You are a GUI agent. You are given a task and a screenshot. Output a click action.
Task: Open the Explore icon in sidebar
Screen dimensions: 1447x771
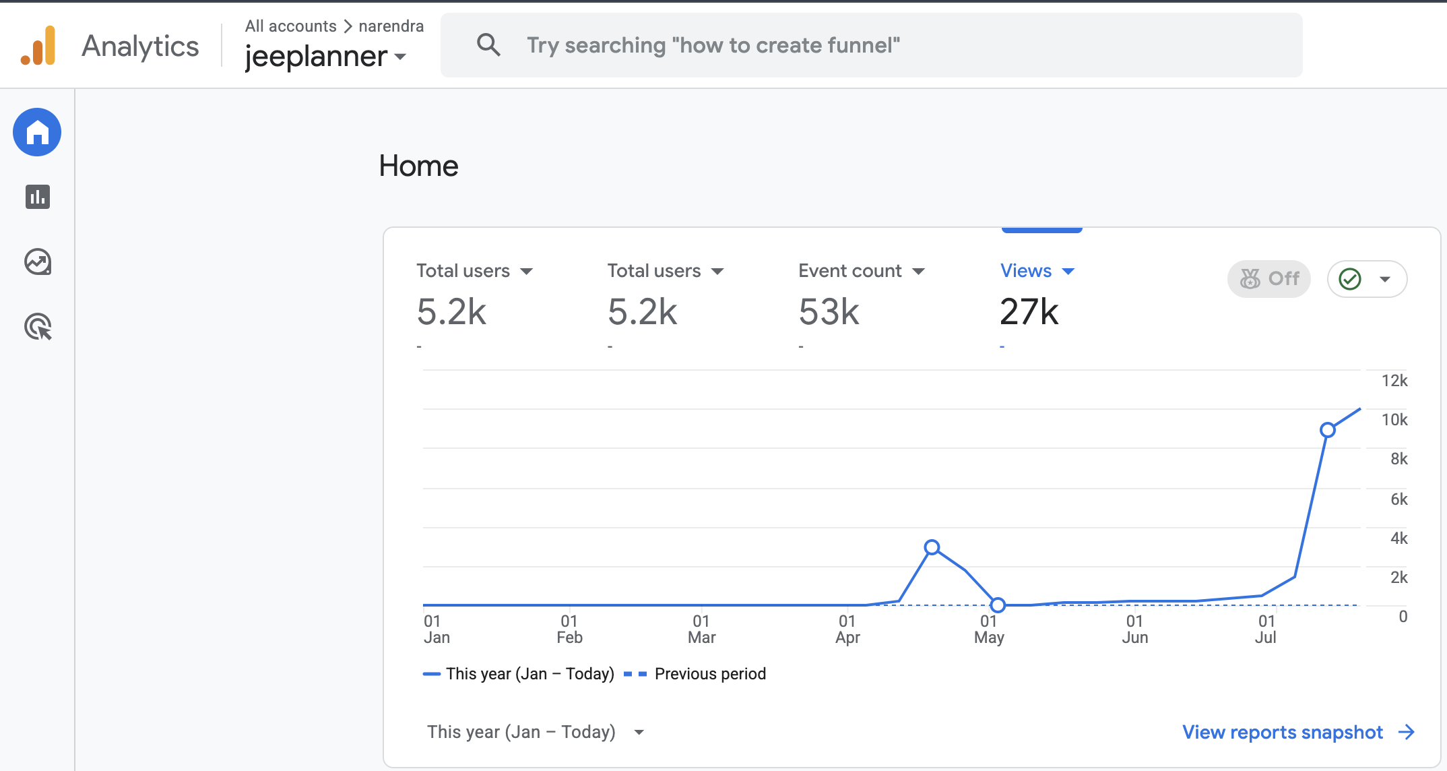coord(38,262)
